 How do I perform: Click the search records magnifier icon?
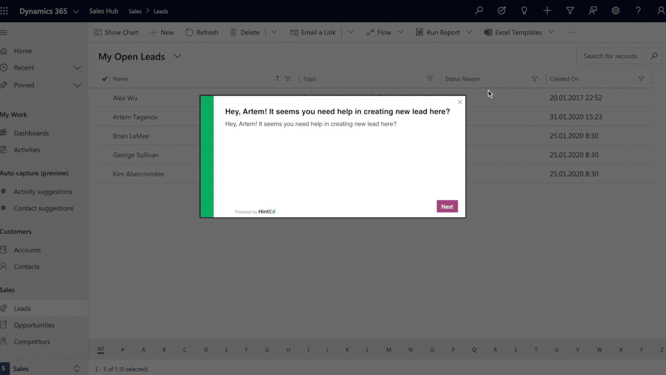click(654, 56)
